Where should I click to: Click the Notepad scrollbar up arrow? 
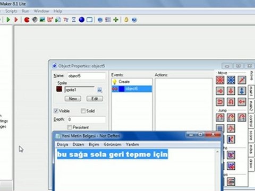(x=217, y=152)
